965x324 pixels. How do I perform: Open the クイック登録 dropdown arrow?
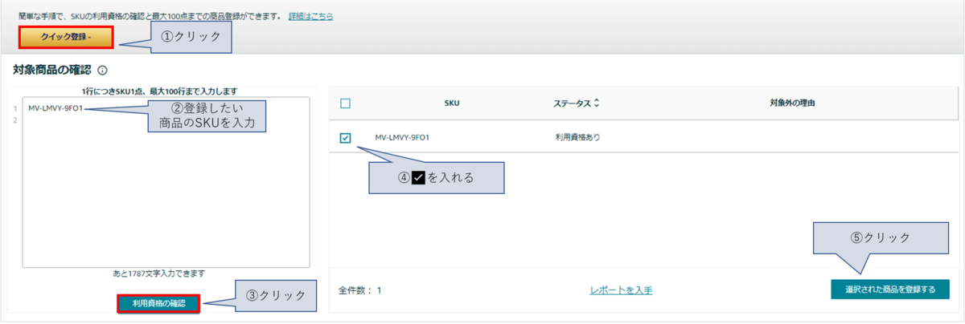click(90, 38)
